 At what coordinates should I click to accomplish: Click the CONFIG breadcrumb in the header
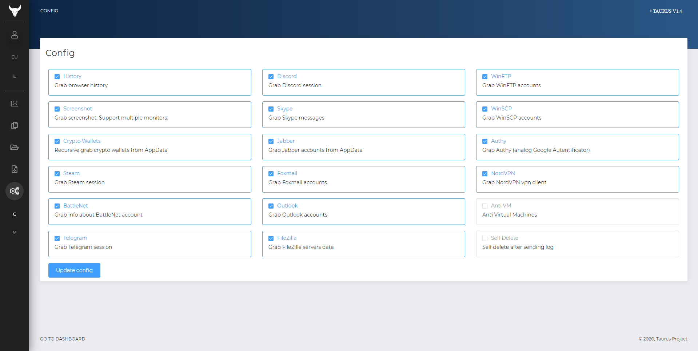tap(49, 11)
